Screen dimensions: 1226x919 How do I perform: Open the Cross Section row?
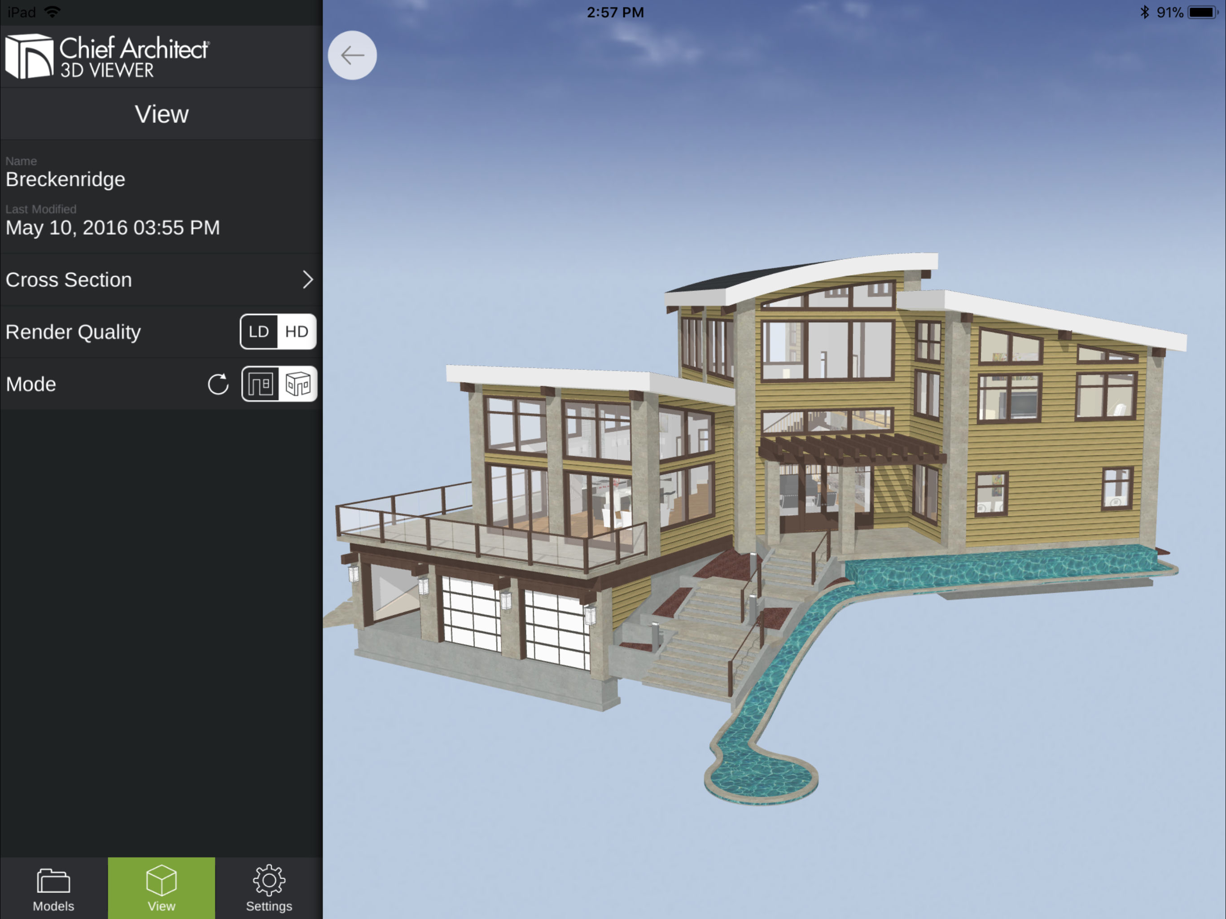pos(161,280)
